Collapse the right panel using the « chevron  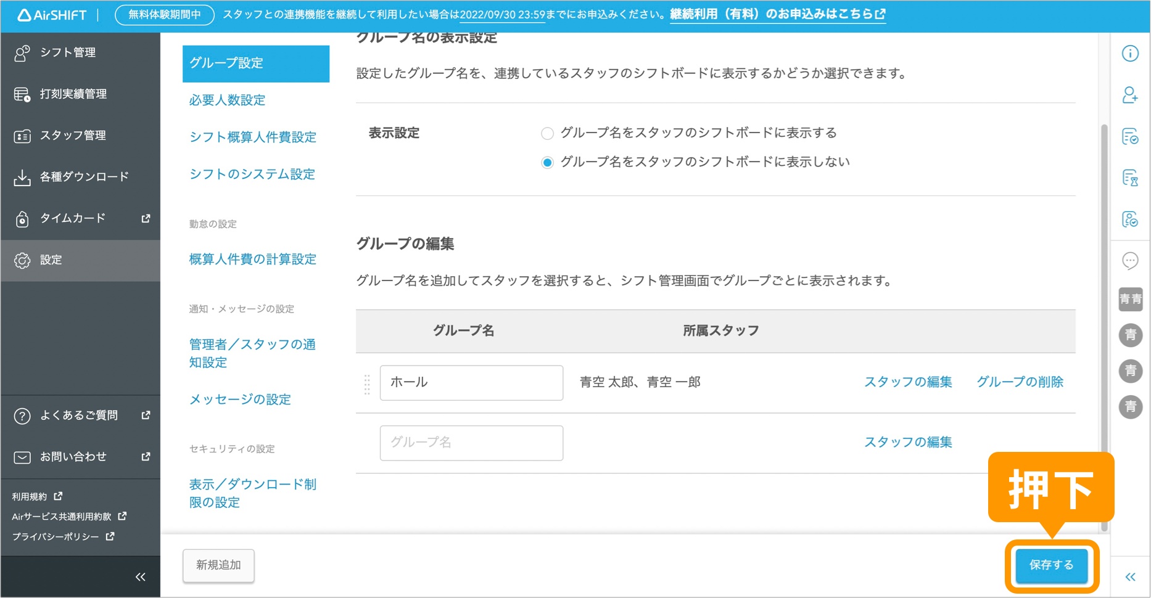click(1131, 576)
